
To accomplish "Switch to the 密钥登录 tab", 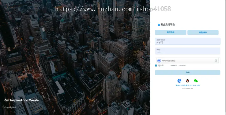I will tap(203, 32).
